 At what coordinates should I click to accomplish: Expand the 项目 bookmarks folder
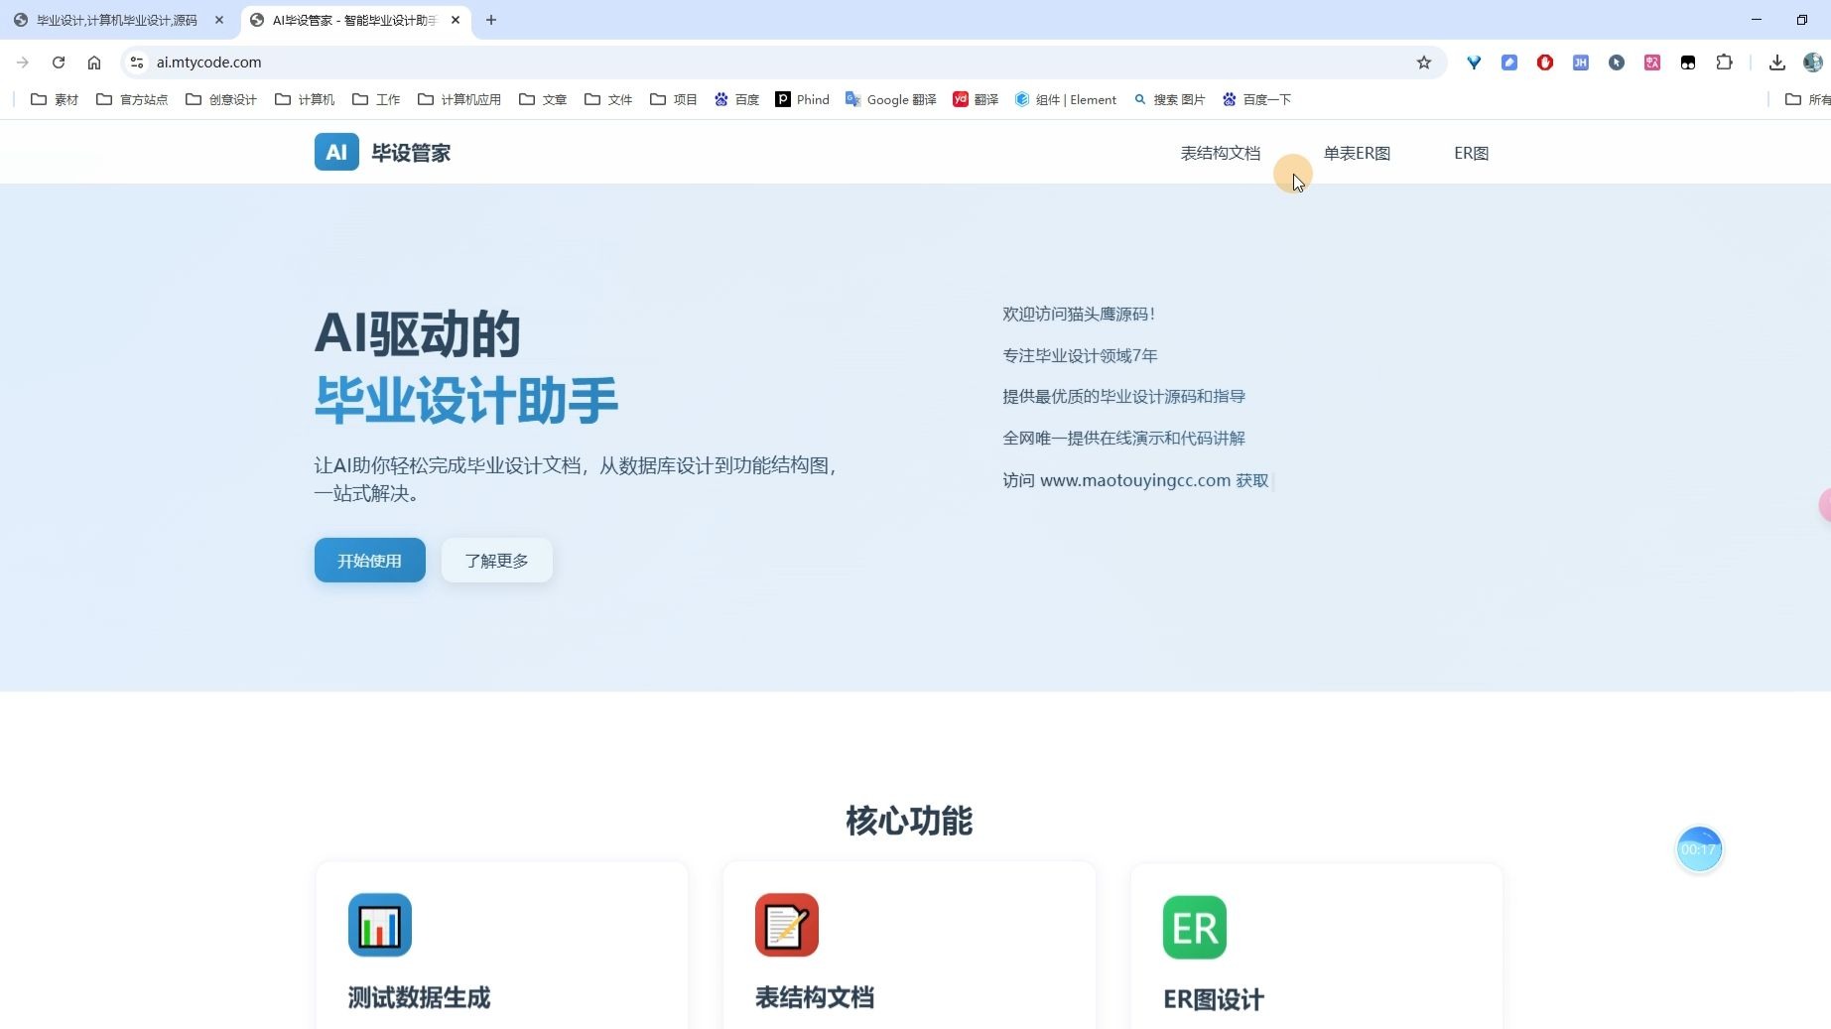tap(673, 99)
